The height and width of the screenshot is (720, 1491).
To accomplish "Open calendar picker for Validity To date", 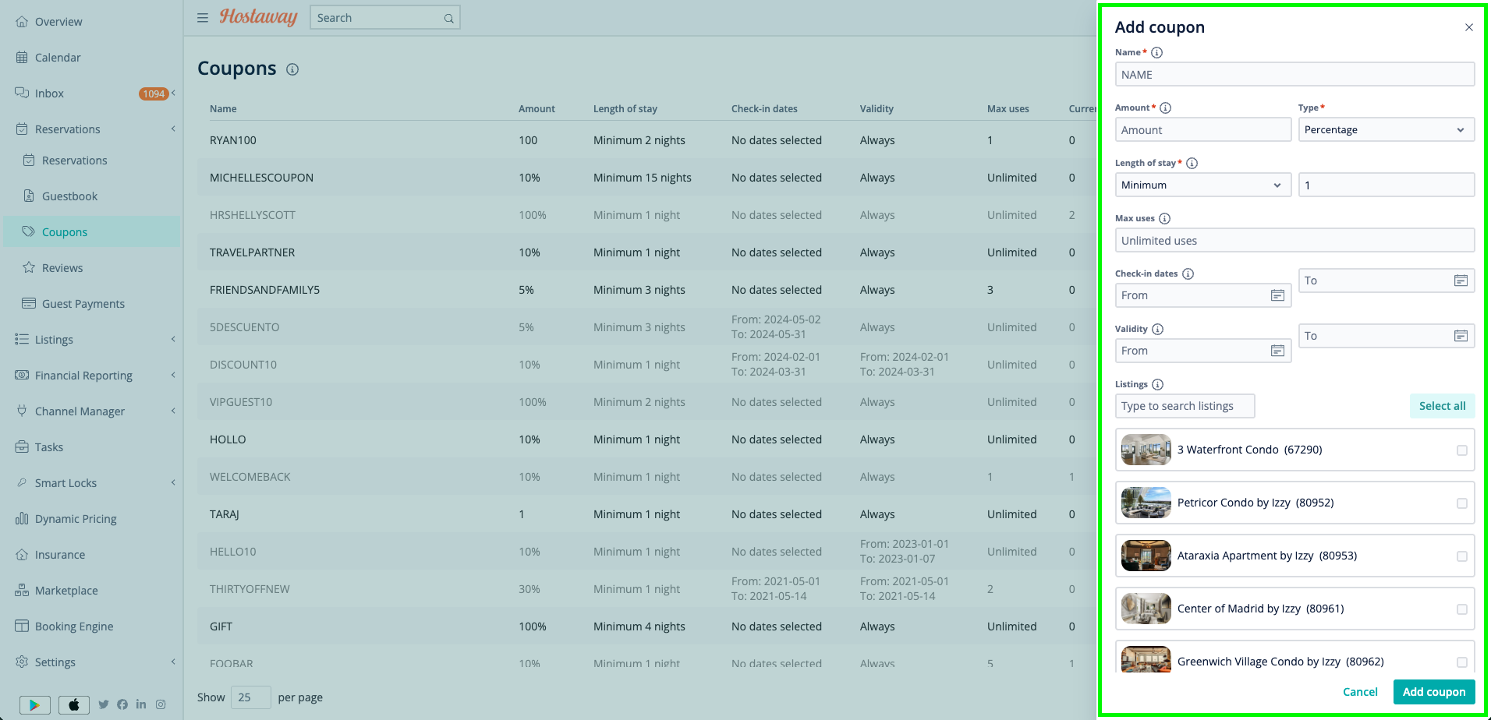I will coord(1461,336).
